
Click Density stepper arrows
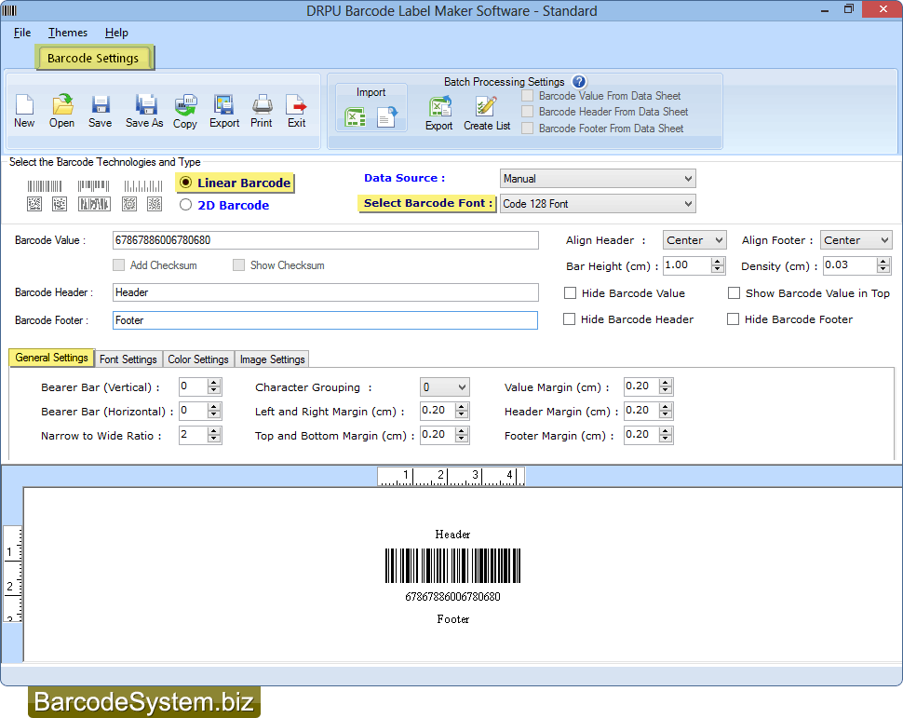point(883,265)
